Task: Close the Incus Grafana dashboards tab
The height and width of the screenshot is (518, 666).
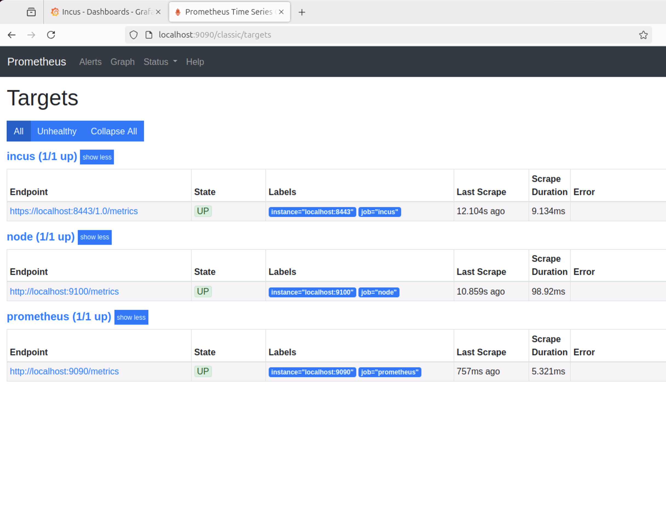Action: pos(158,12)
